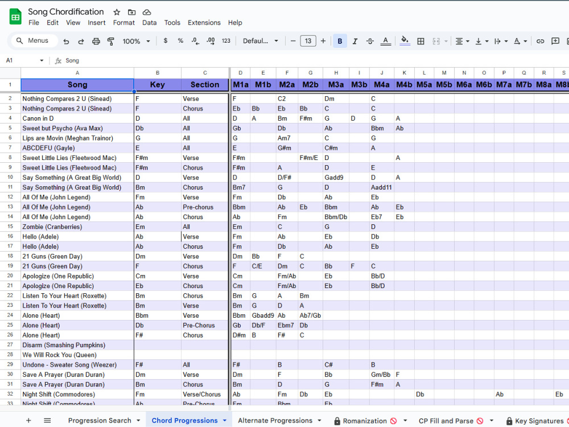Activate the paint format tool
569x427 pixels.
point(111,41)
